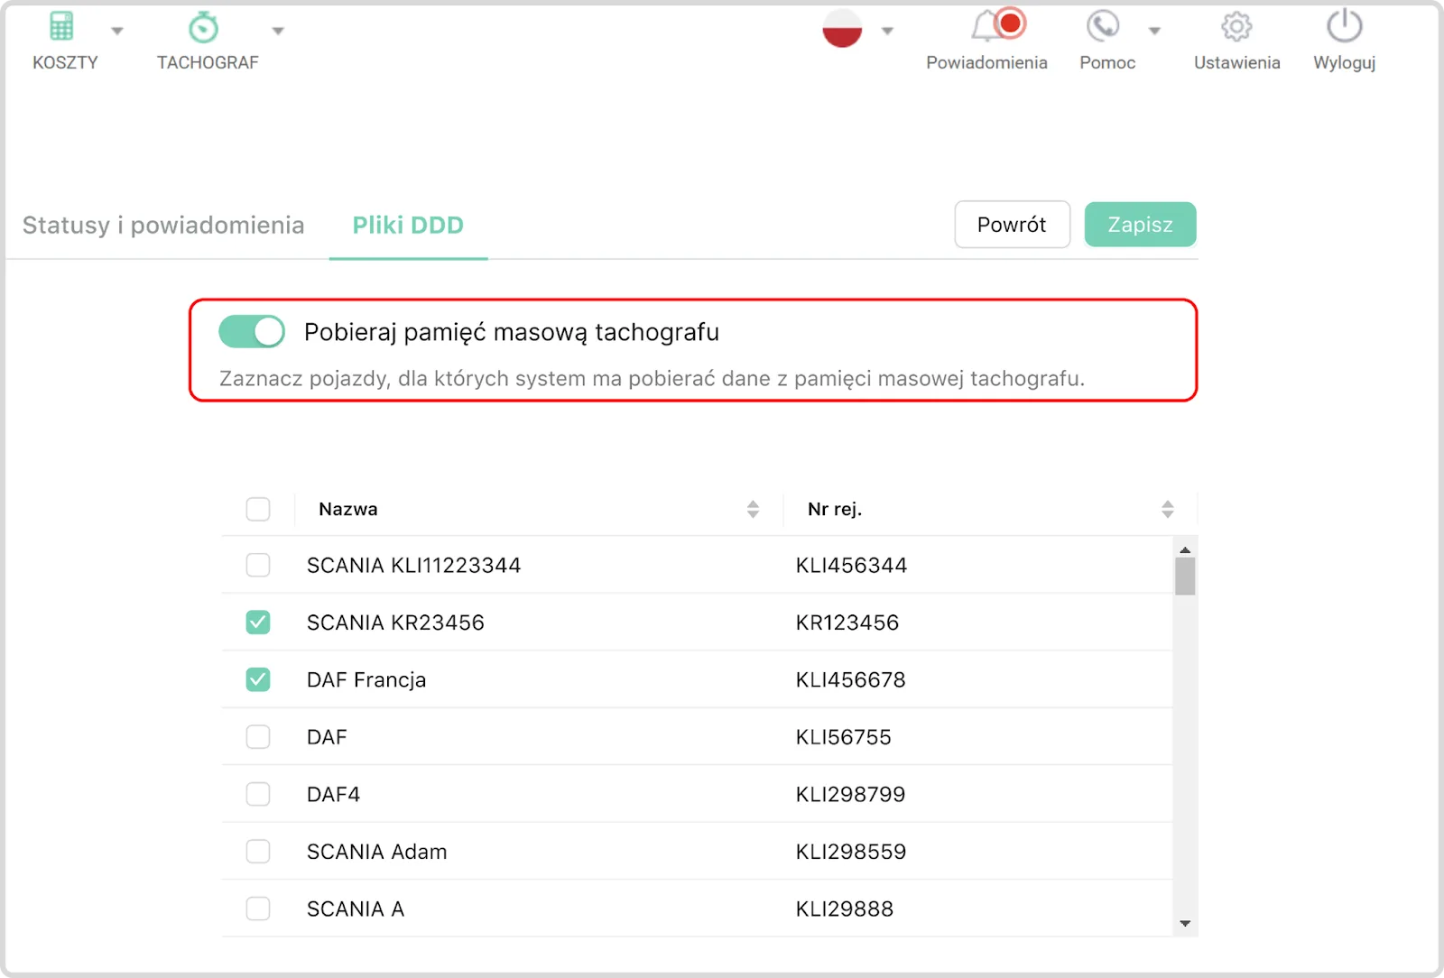
Task: Click the Nazwa column header
Action: tap(348, 509)
